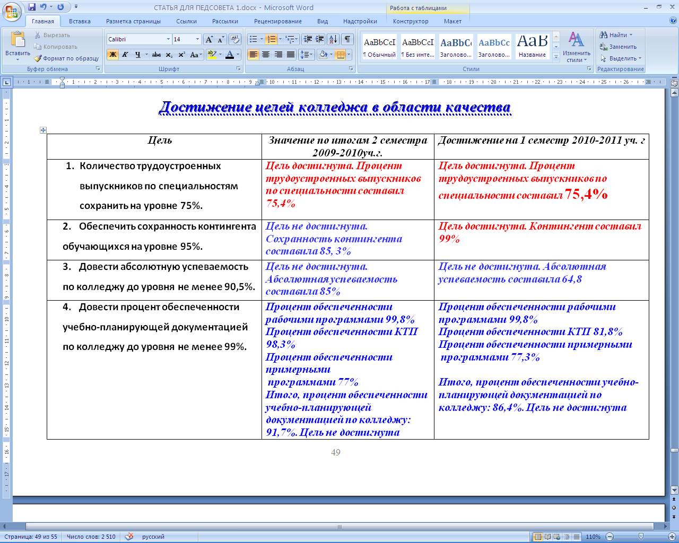This screenshot has width=679, height=543.
Task: Select Без интервала style
Action: 418,47
